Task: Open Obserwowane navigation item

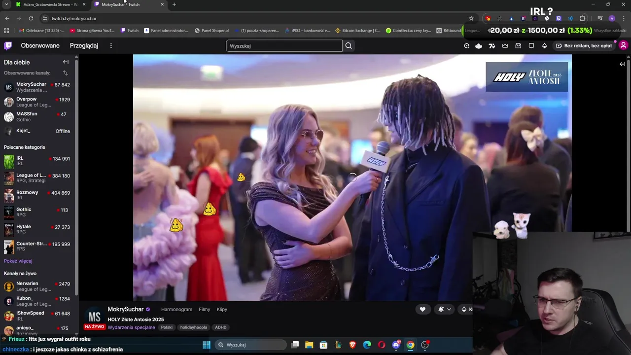Action: coord(40,46)
